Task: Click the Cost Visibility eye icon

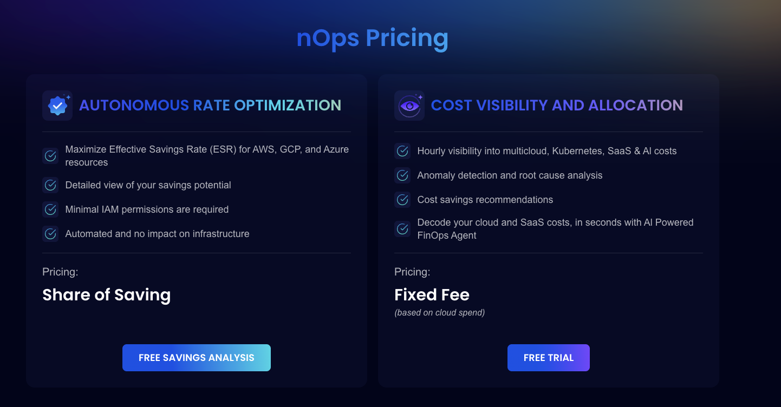Action: pyautogui.click(x=409, y=106)
